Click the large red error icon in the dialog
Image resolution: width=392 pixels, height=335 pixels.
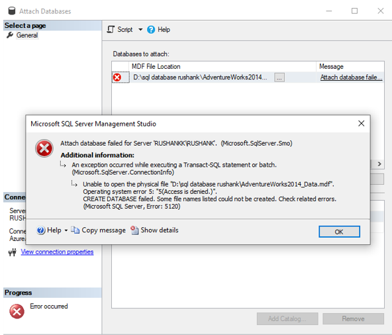pos(44,148)
